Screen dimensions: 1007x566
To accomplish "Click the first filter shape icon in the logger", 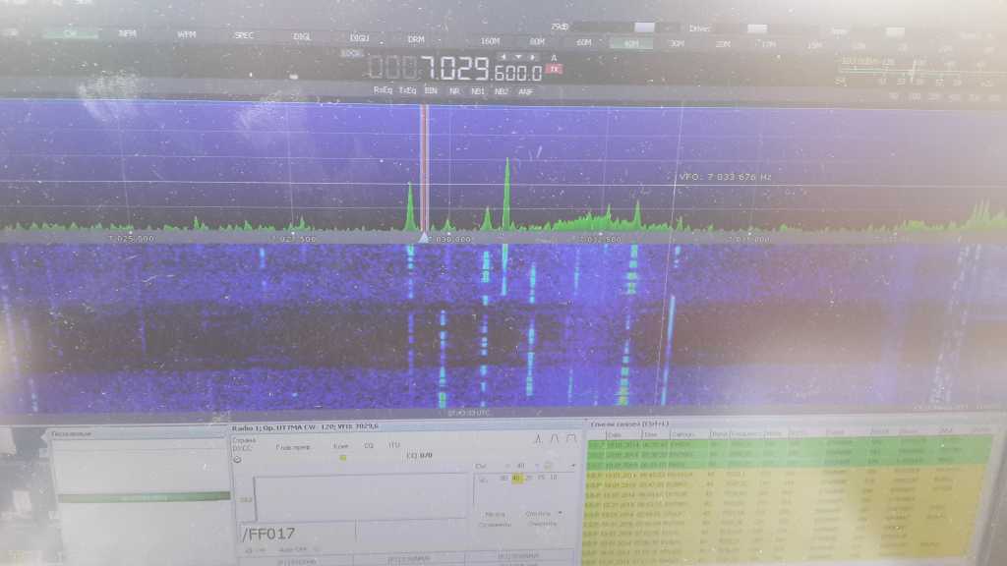I will (538, 439).
